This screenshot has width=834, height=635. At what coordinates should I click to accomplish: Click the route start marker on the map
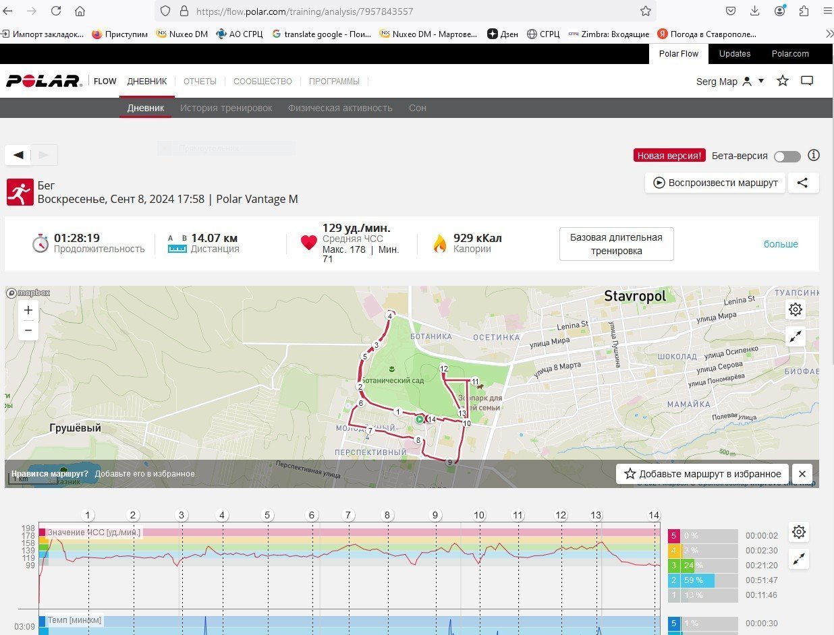(x=420, y=419)
